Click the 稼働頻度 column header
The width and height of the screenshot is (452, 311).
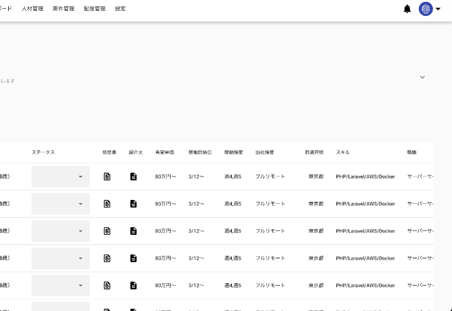(234, 152)
